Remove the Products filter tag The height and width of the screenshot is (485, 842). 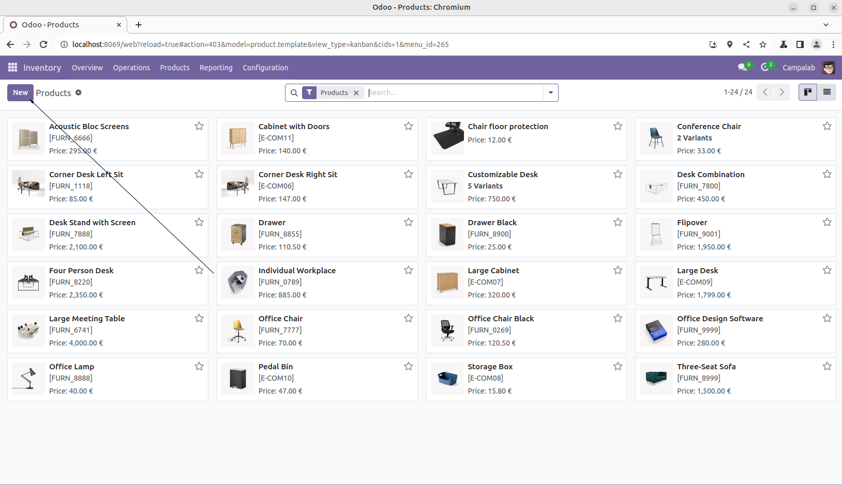tap(356, 93)
